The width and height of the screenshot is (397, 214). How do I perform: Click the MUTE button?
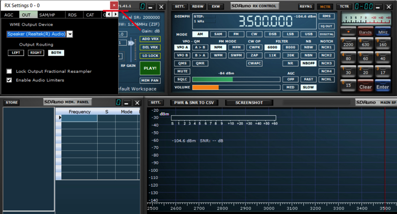(182, 71)
